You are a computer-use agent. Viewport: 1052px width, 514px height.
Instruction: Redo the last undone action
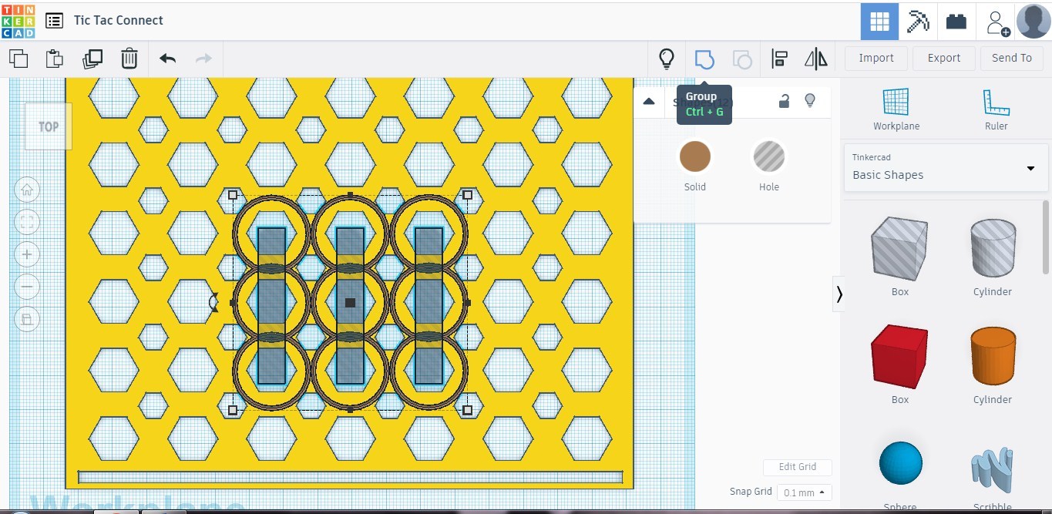pos(203,59)
